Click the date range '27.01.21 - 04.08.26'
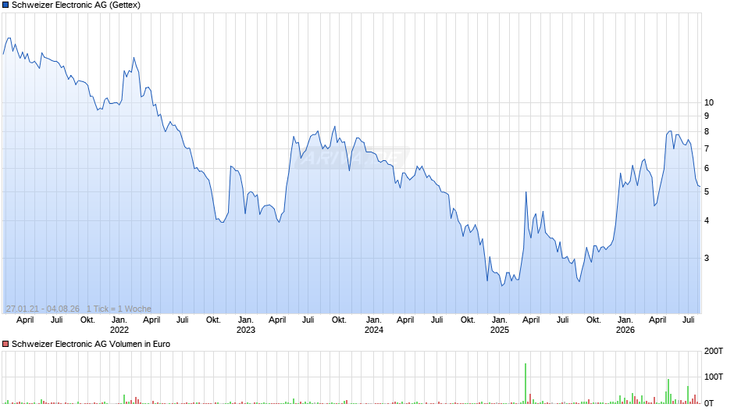 [43, 309]
